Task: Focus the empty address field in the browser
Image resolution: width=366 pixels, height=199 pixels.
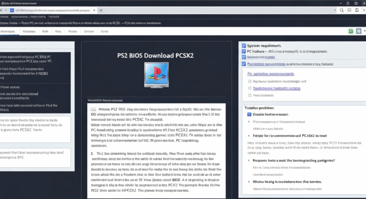Action: 217,10
